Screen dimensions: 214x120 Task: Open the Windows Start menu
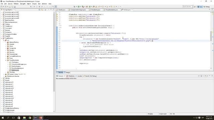coord(2,118)
